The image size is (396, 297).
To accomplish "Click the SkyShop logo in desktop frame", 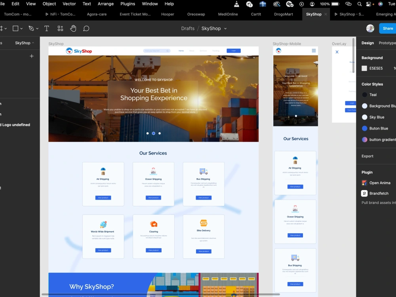I will click(x=79, y=51).
